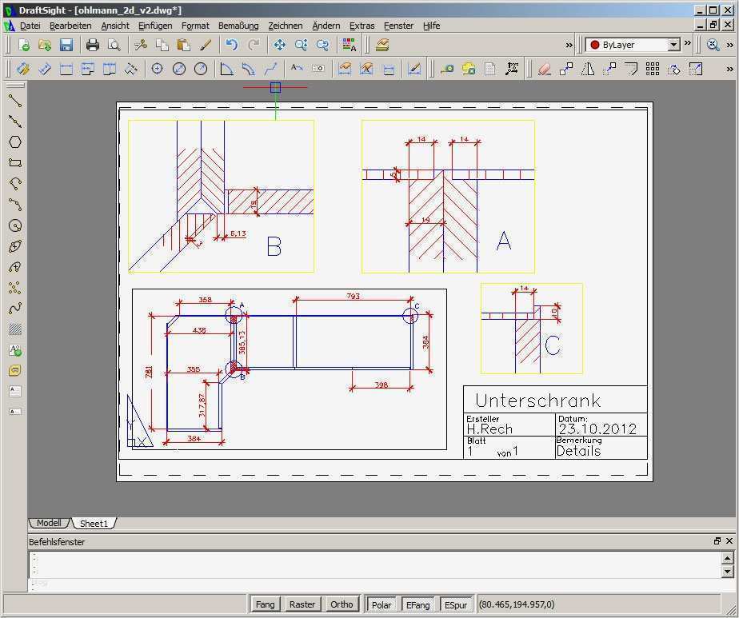Open the ByLayer color dropdown
This screenshot has width=739, height=618.
pos(673,46)
